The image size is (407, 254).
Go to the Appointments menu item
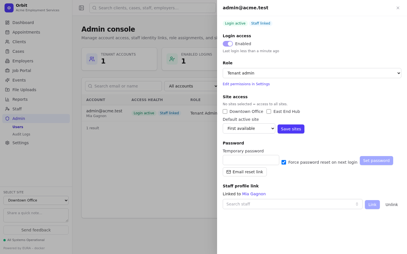point(36,32)
